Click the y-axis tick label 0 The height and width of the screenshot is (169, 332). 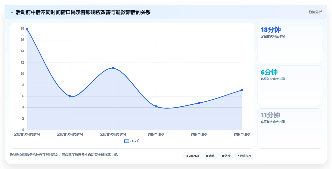[23, 130]
